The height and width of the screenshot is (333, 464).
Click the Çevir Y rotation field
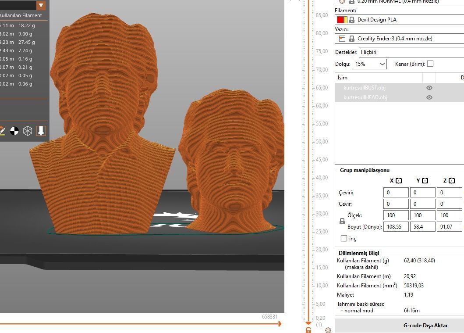[x=422, y=204]
